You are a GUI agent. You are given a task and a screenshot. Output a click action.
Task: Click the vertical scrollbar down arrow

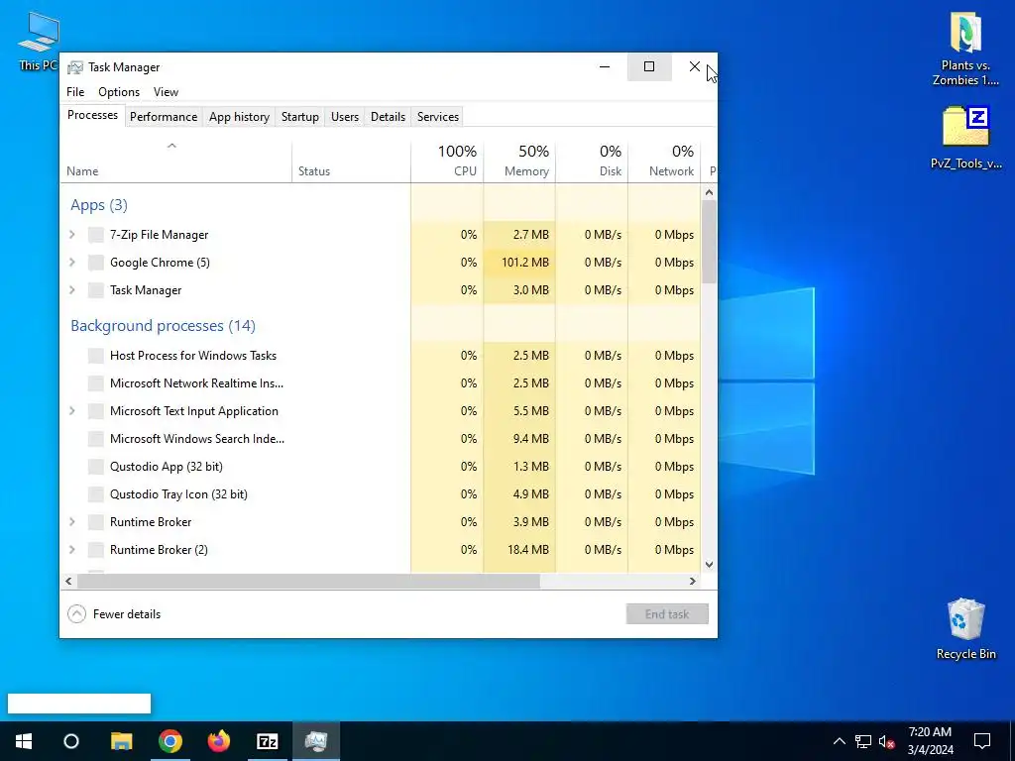709,564
